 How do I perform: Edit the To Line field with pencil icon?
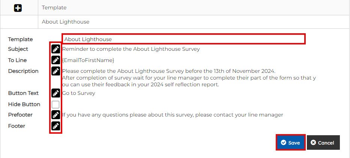click(56, 60)
